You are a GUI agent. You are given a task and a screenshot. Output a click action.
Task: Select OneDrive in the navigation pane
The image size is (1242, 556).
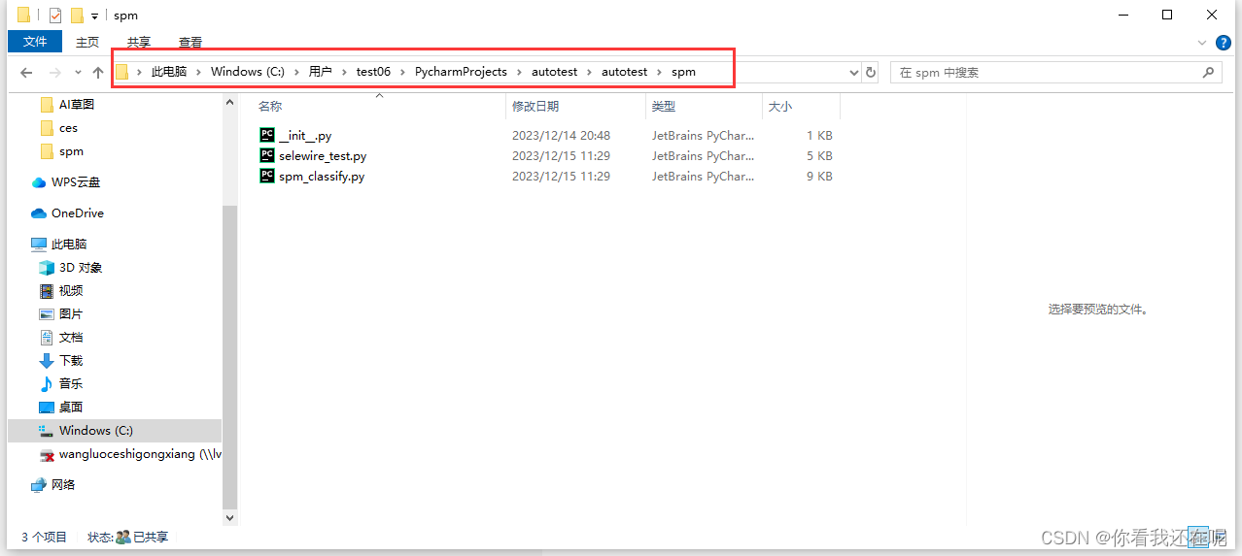click(x=78, y=213)
